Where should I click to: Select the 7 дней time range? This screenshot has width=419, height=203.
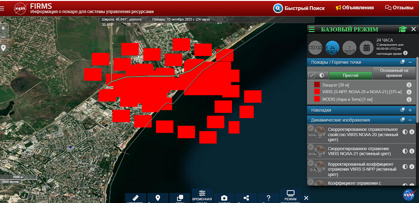tap(349, 48)
